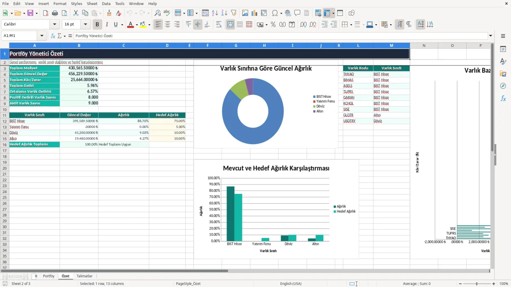Click the Cut scissors icon

(76, 13)
